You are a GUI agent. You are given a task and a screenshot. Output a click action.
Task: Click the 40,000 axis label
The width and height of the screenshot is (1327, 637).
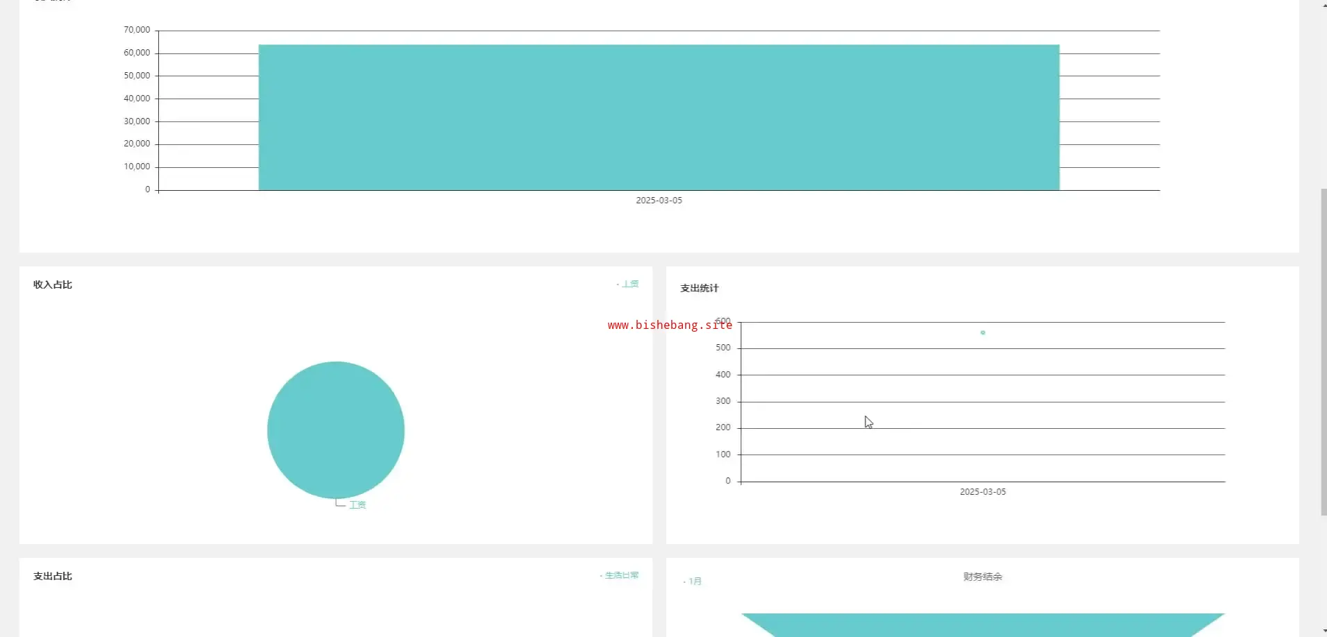tap(137, 99)
